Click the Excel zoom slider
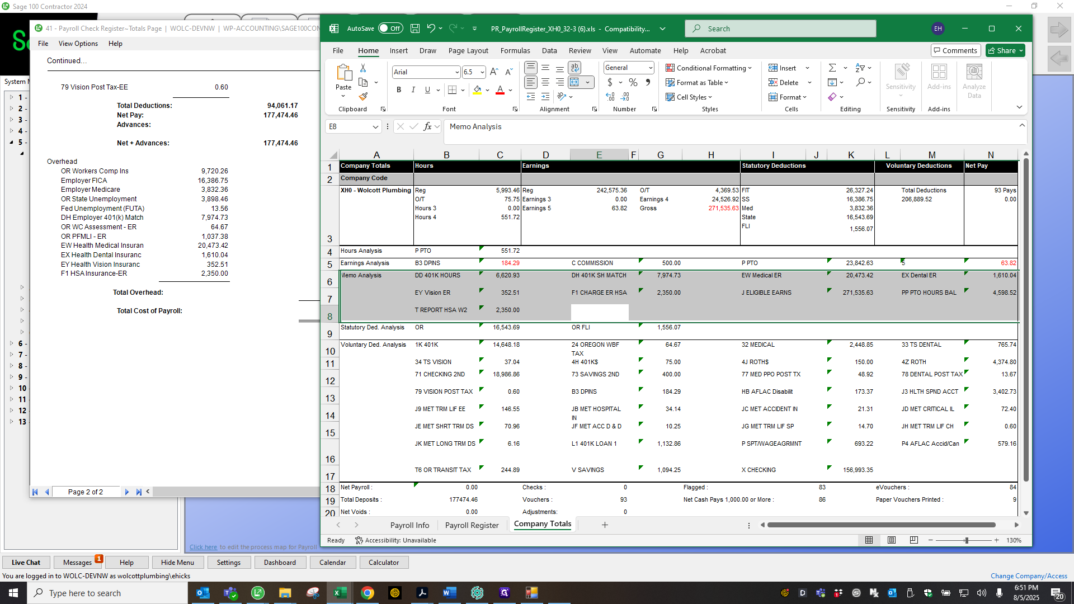1074x604 pixels. pos(966,540)
